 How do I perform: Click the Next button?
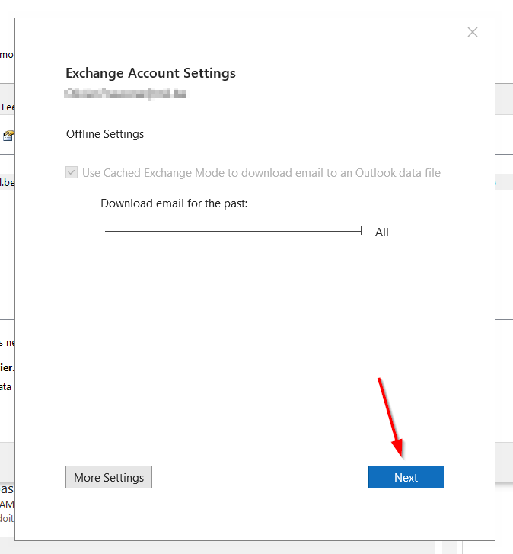406,477
